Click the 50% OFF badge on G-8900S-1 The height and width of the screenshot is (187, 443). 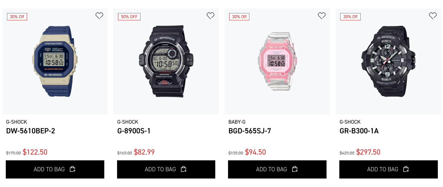[x=129, y=17]
